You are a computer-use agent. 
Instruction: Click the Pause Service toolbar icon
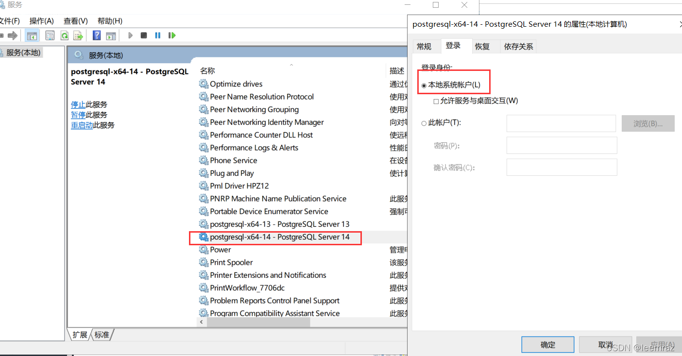point(157,35)
